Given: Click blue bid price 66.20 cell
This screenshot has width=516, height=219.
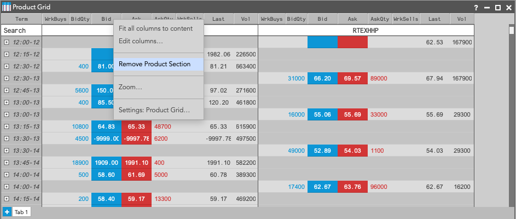Looking at the screenshot, I should (x=322, y=78).
